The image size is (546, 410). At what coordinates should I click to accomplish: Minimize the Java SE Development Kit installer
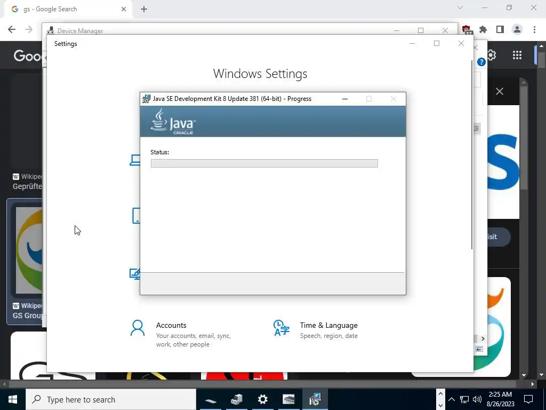coord(345,99)
